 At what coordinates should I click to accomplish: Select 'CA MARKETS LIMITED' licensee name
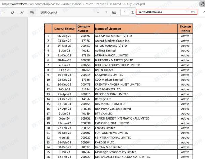pyautogui.click(x=109, y=75)
